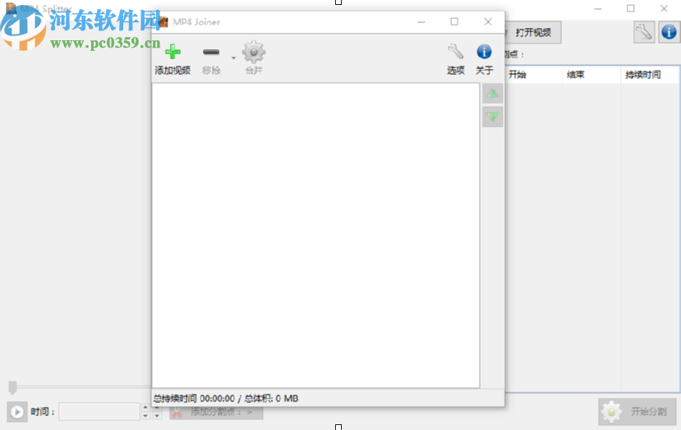
Task: Decrease time with the down spinner arrow
Action: tap(145, 416)
